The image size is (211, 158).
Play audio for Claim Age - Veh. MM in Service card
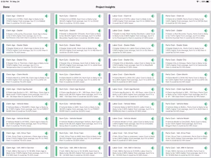(47, 148)
